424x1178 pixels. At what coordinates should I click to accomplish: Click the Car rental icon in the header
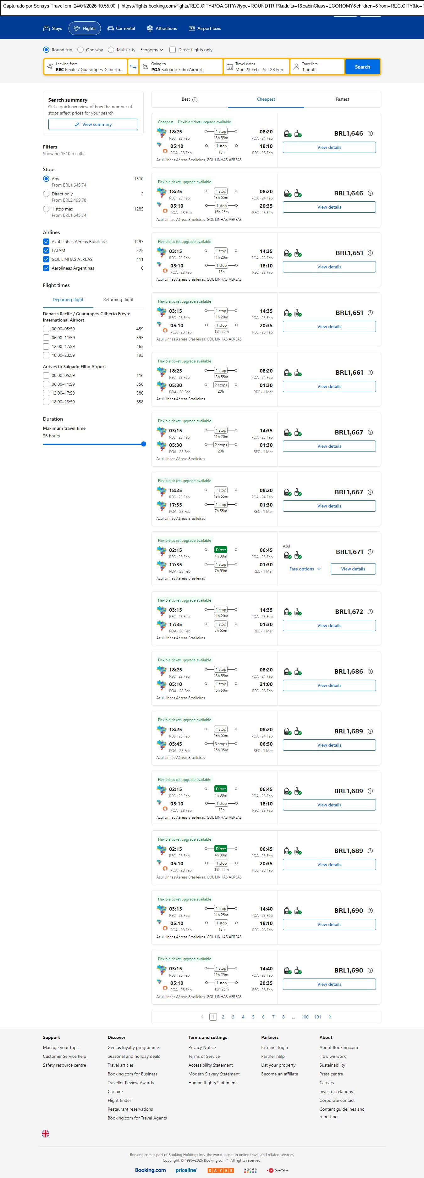(111, 28)
